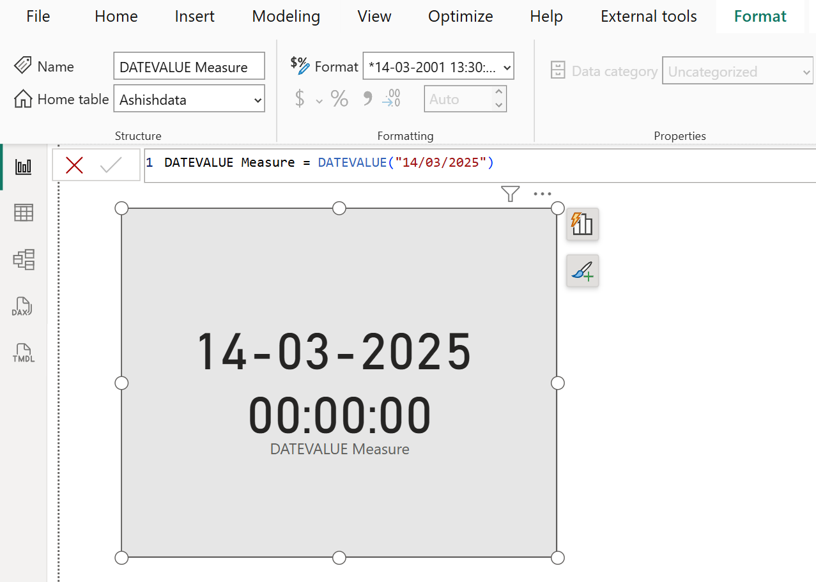Open the filter icon above the card visual
Image resolution: width=816 pixels, height=582 pixels.
pyautogui.click(x=509, y=194)
